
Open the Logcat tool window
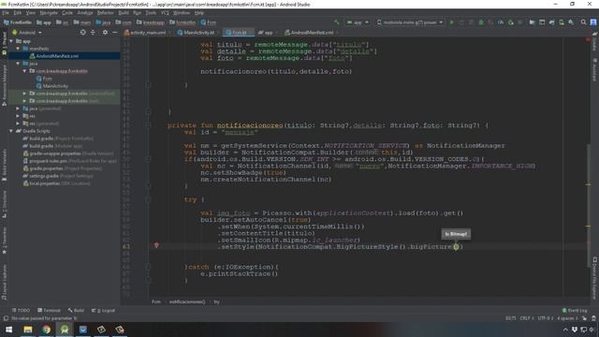(x=104, y=310)
